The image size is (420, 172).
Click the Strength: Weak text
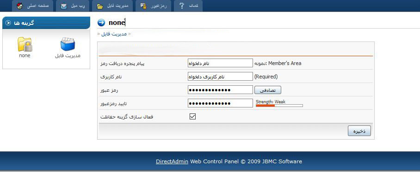tap(271, 101)
